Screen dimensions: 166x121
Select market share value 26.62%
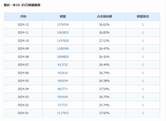click(104, 25)
